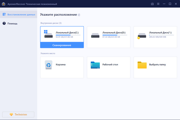This screenshot has width=180, height=120.
Task: Click the recycle bin Корзина icon
Action: tap(48, 65)
